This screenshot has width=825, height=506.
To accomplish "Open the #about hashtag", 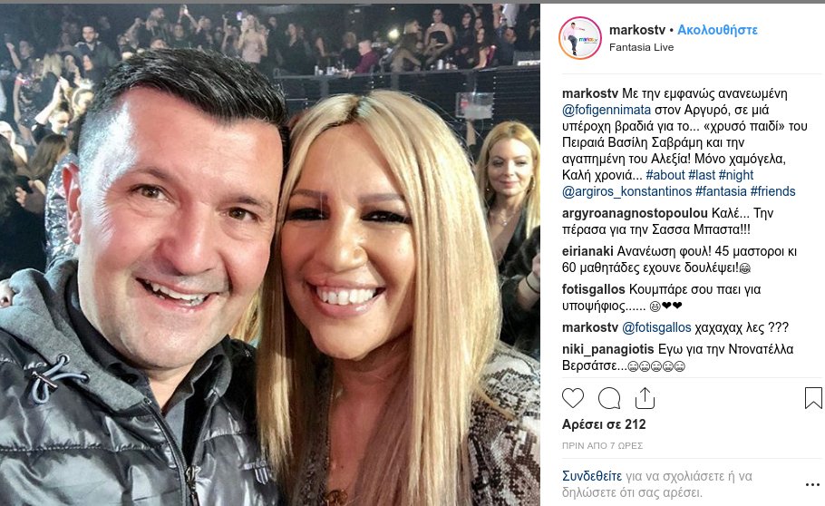I will tap(665, 175).
